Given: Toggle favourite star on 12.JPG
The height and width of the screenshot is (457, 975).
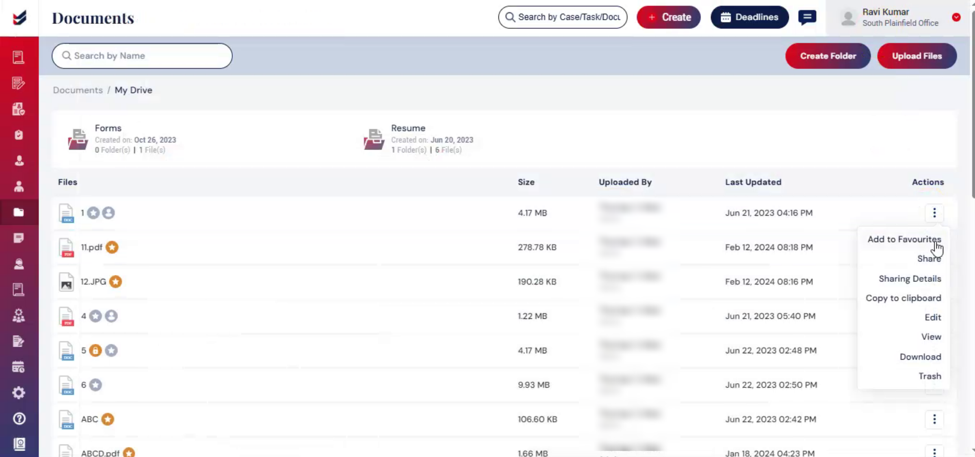Looking at the screenshot, I should pyautogui.click(x=116, y=281).
